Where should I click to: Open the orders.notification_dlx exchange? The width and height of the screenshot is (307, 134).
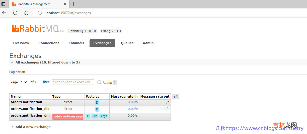tap(30, 109)
